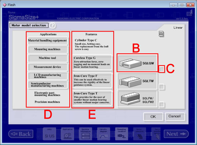The image size is (197, 145).
Task: Confirm selection with OK button
Action: [x=153, y=117]
